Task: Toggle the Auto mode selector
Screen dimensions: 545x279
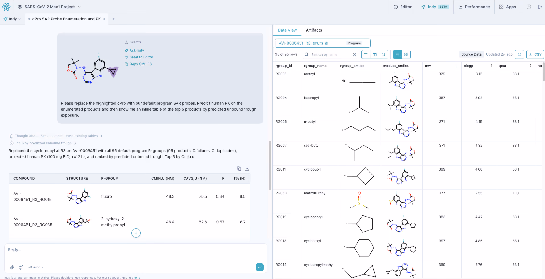Action: pyautogui.click(x=36, y=267)
